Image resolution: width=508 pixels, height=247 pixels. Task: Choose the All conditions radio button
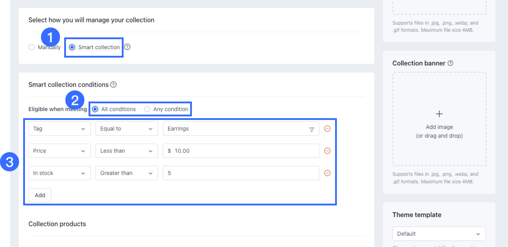tap(95, 109)
